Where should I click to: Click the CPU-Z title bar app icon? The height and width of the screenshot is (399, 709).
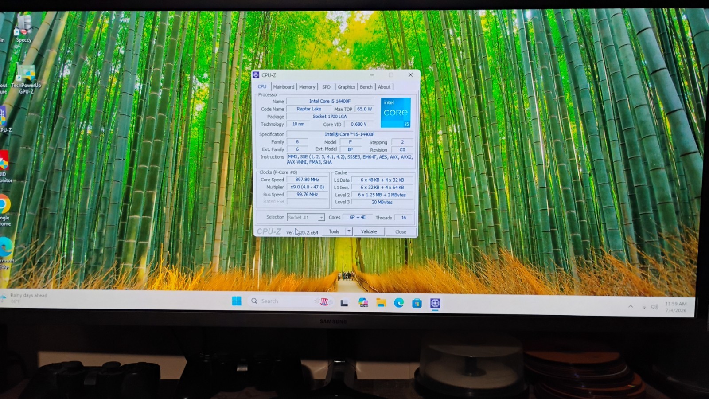click(x=256, y=75)
